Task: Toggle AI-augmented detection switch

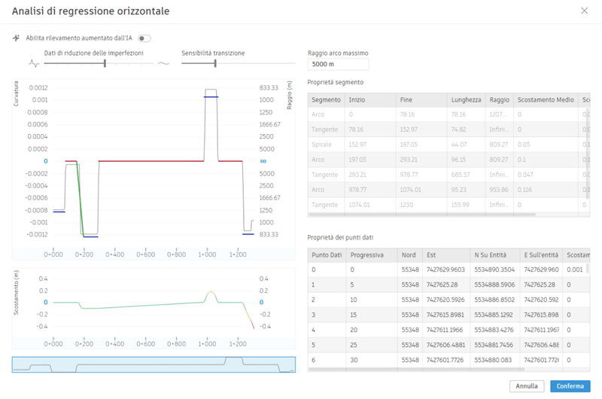Action: click(x=144, y=38)
